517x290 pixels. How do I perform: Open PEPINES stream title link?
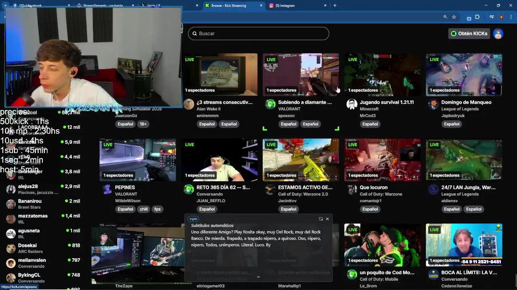coord(125,187)
